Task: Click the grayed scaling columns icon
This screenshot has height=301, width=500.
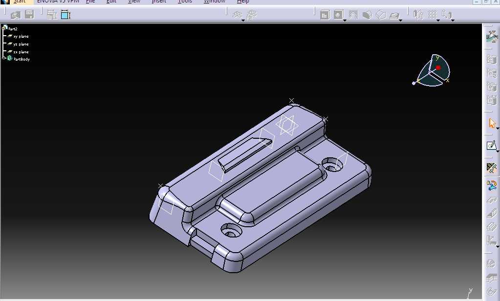Action: (446, 15)
